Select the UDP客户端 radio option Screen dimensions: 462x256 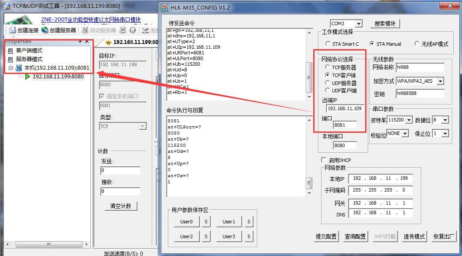[328, 91]
